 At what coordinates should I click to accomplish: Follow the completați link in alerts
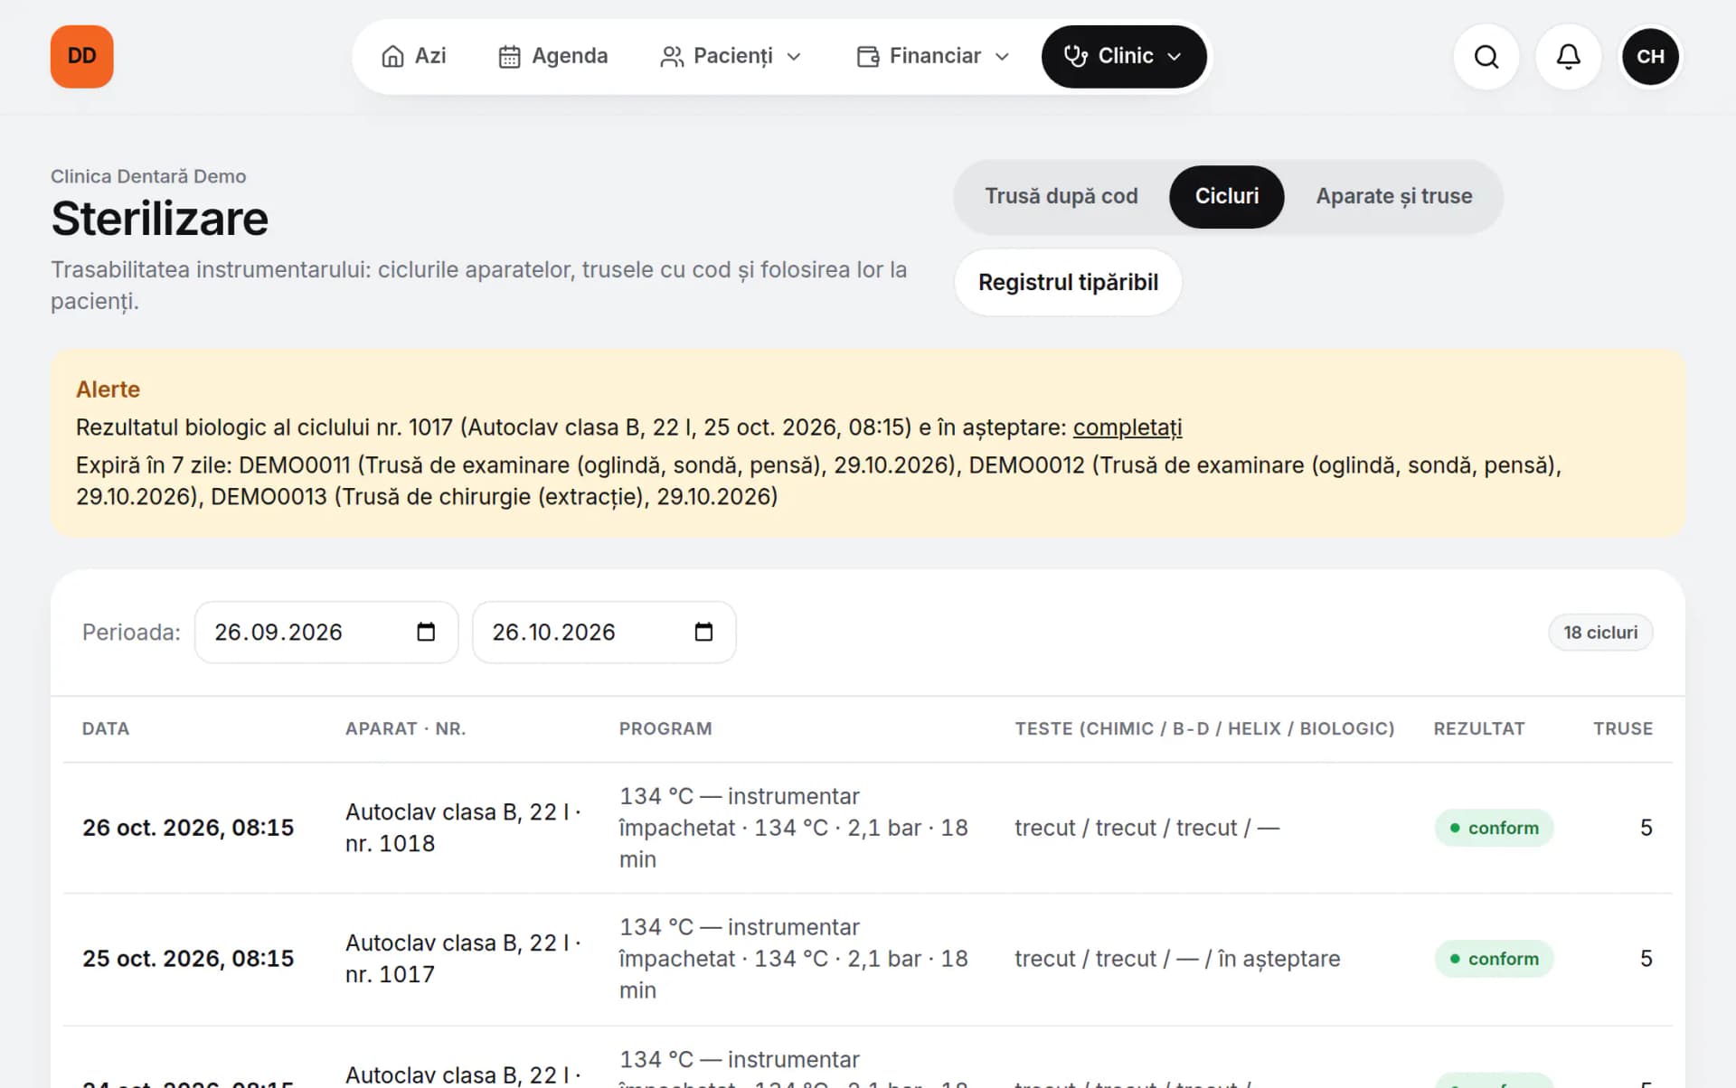1127,427
